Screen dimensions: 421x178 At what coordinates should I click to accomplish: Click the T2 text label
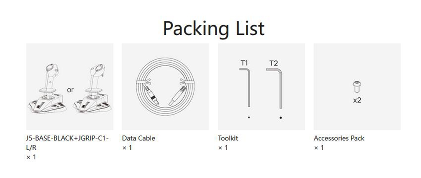click(x=273, y=63)
